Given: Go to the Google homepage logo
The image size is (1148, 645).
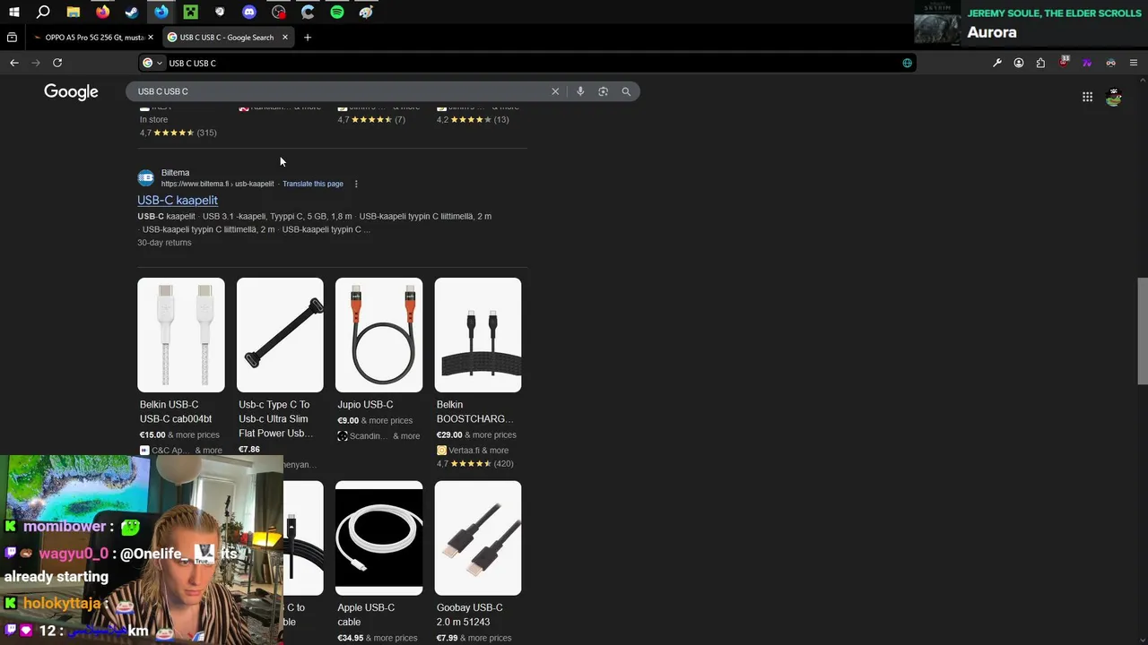Looking at the screenshot, I should point(71,91).
